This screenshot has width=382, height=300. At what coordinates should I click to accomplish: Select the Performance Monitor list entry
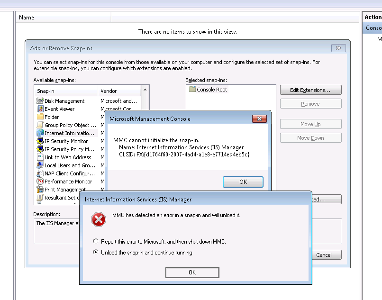click(68, 182)
